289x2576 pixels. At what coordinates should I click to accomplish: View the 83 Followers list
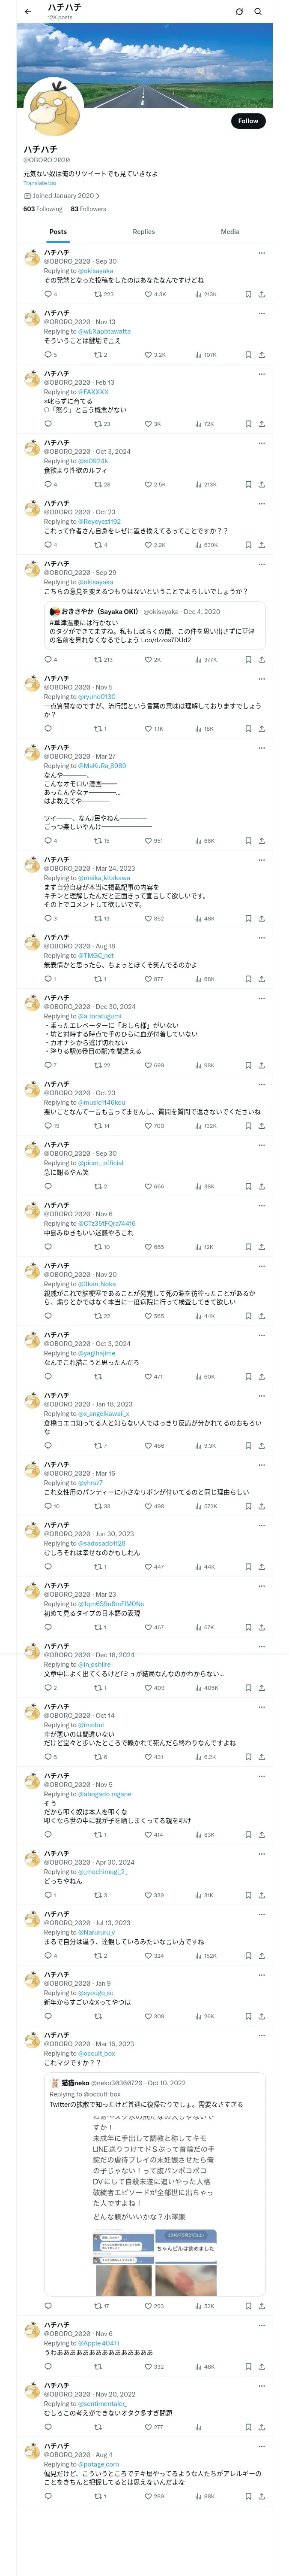pyautogui.click(x=89, y=209)
